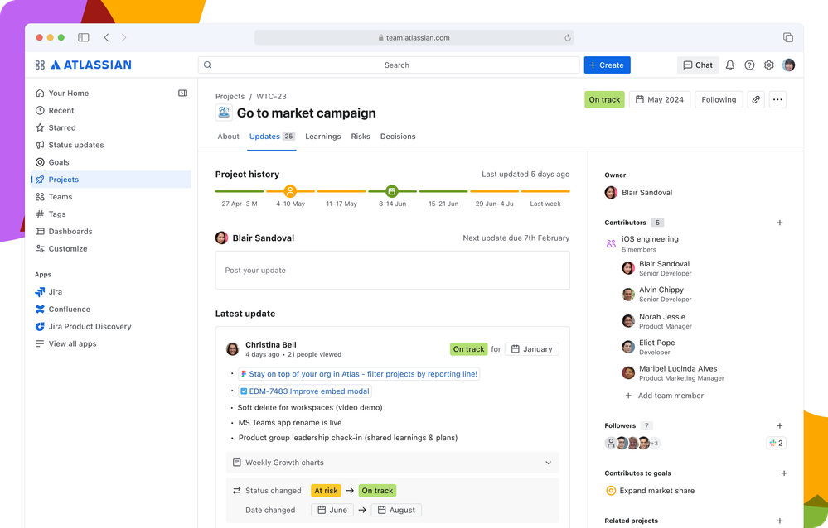
Task: Collapse the Your Home sidebar panel
Action: click(x=182, y=93)
